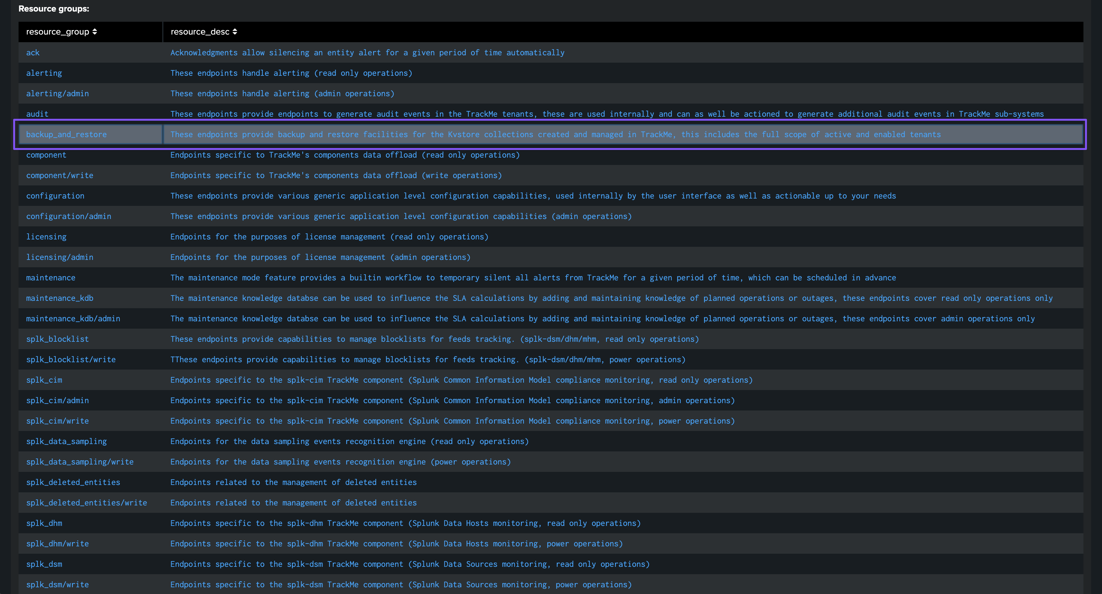The width and height of the screenshot is (1102, 594).
Task: Click the 'splk_data_sampling/write' resource group
Action: [80, 462]
